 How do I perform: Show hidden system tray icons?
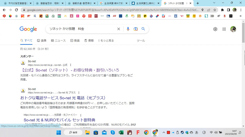pyautogui.click(x=164, y=132)
